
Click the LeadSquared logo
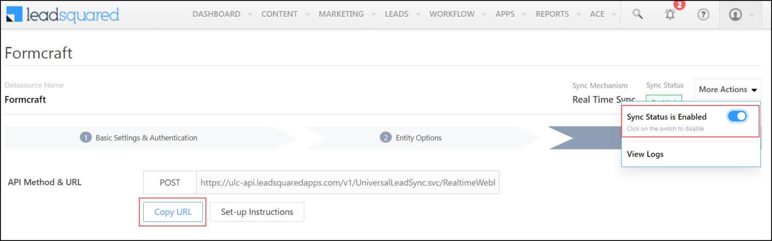point(63,15)
